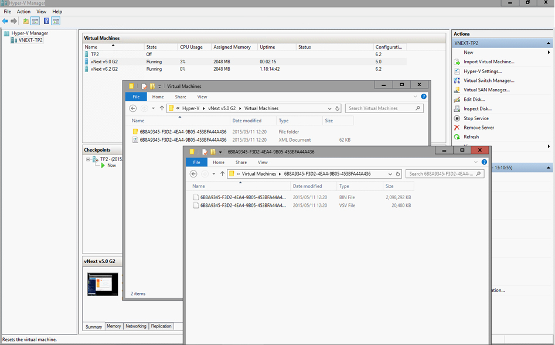The width and height of the screenshot is (555, 345).
Task: Switch to the Summary tab
Action: pyautogui.click(x=93, y=327)
